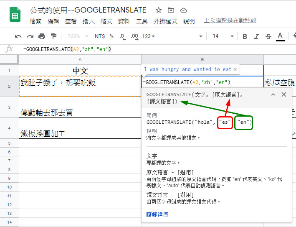Open the 檔案 menu

(35, 21)
